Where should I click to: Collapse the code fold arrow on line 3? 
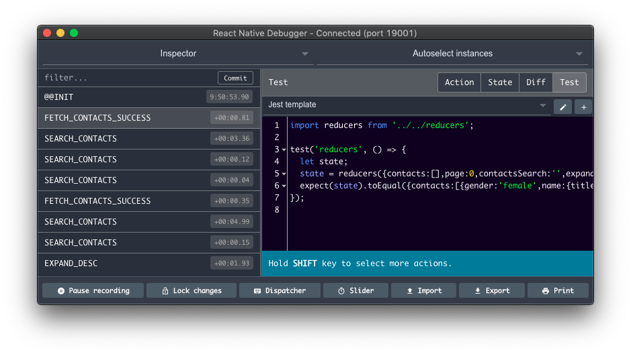(x=284, y=150)
